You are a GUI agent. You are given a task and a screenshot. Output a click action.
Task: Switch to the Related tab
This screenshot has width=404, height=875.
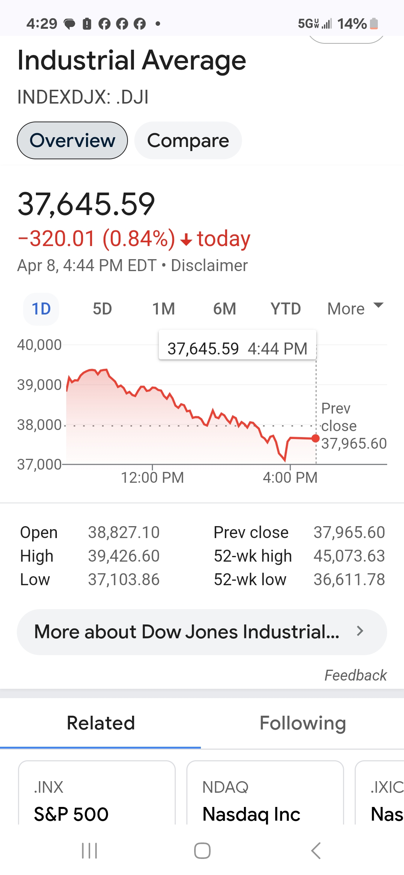pyautogui.click(x=101, y=723)
